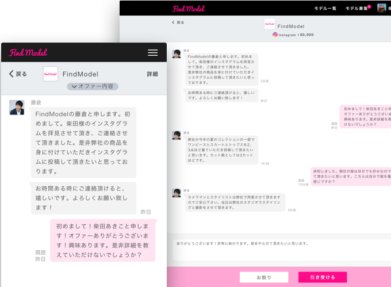Click FindModel brand thumbnail in mobile header
Screen dimensions: 391x287
coord(51,74)
